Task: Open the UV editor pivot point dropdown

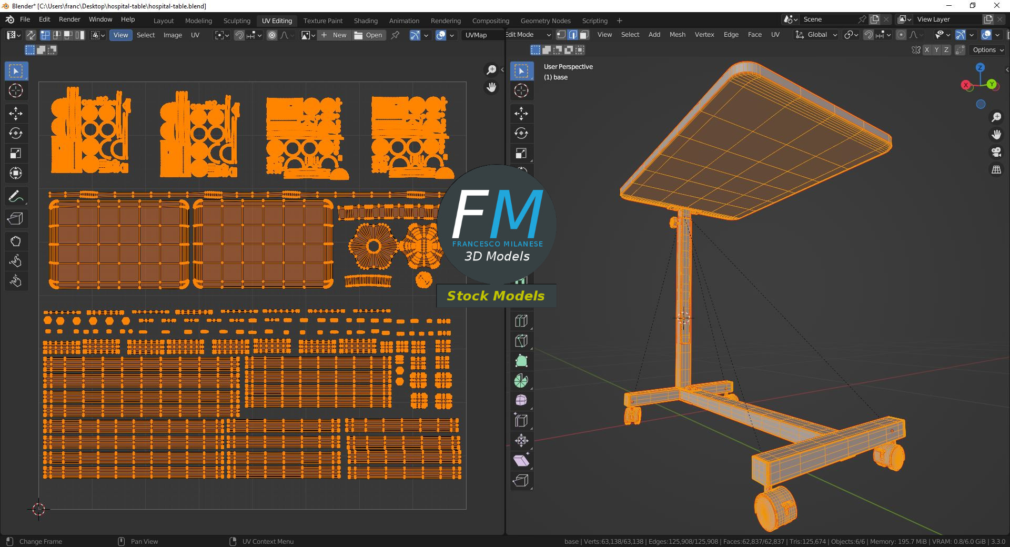Action: point(222,35)
